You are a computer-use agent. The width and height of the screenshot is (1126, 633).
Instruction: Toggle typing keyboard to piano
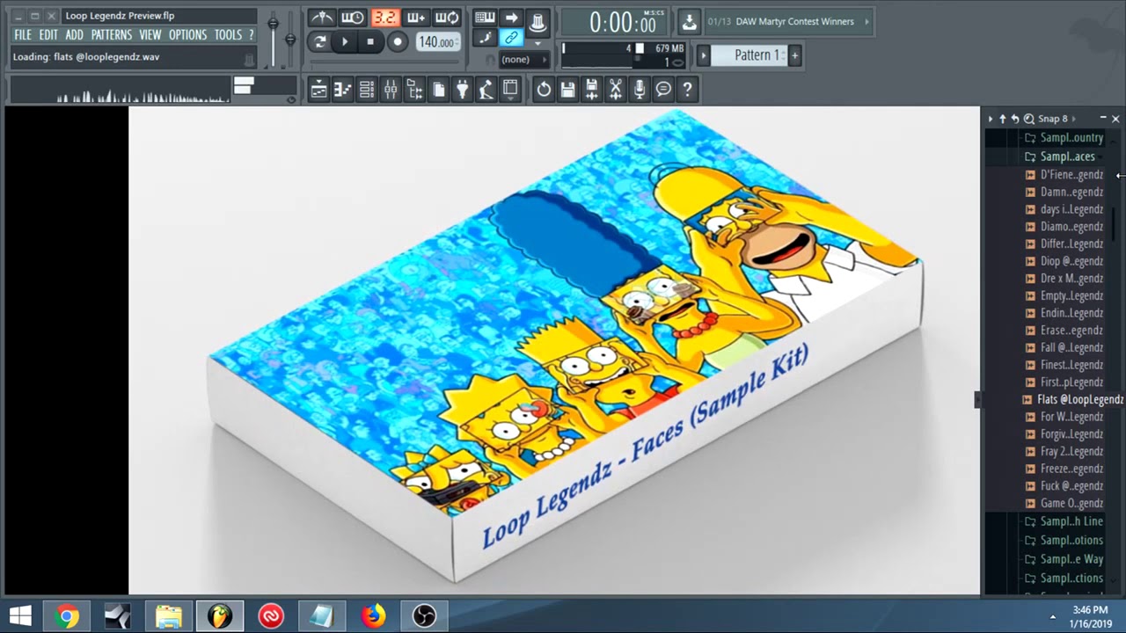coord(485,18)
